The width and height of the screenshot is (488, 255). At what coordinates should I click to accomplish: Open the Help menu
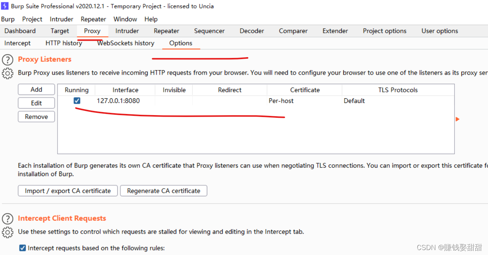(151, 19)
